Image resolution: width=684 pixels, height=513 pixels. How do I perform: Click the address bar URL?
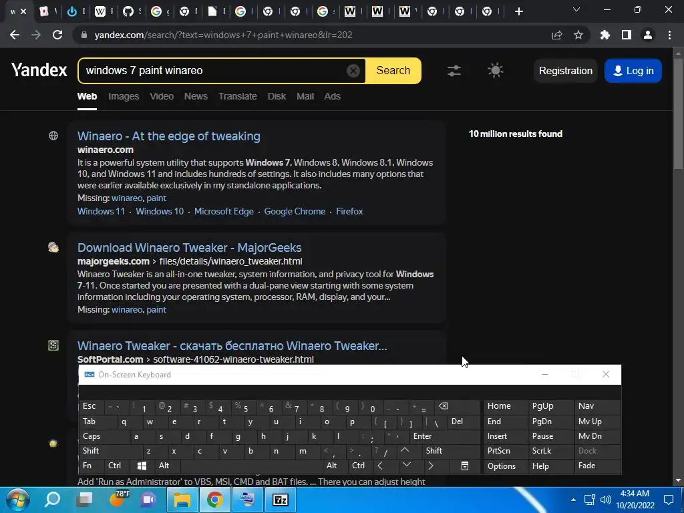click(223, 35)
